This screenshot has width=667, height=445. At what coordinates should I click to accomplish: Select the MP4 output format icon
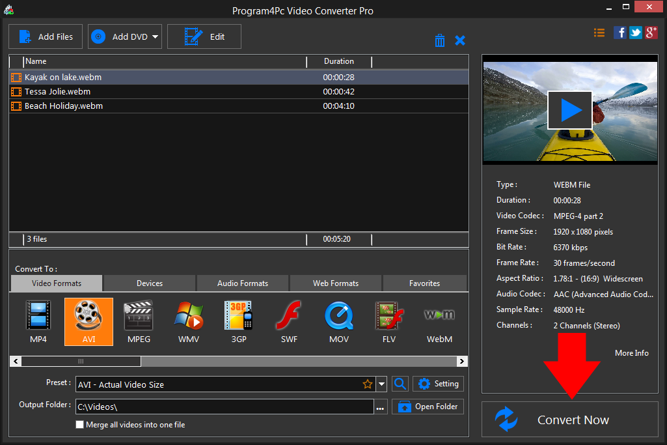tap(38, 321)
